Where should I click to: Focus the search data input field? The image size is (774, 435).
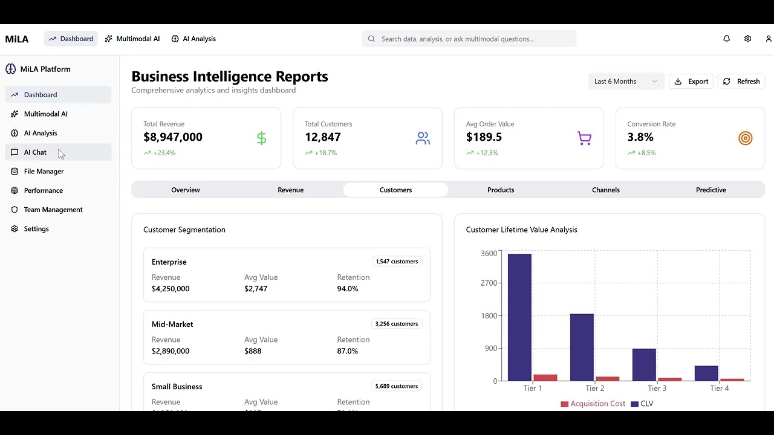click(x=469, y=39)
